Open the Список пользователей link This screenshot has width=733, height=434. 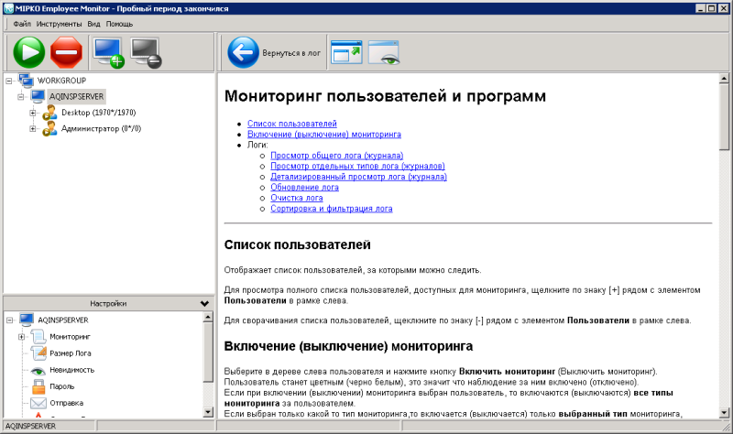tap(292, 124)
